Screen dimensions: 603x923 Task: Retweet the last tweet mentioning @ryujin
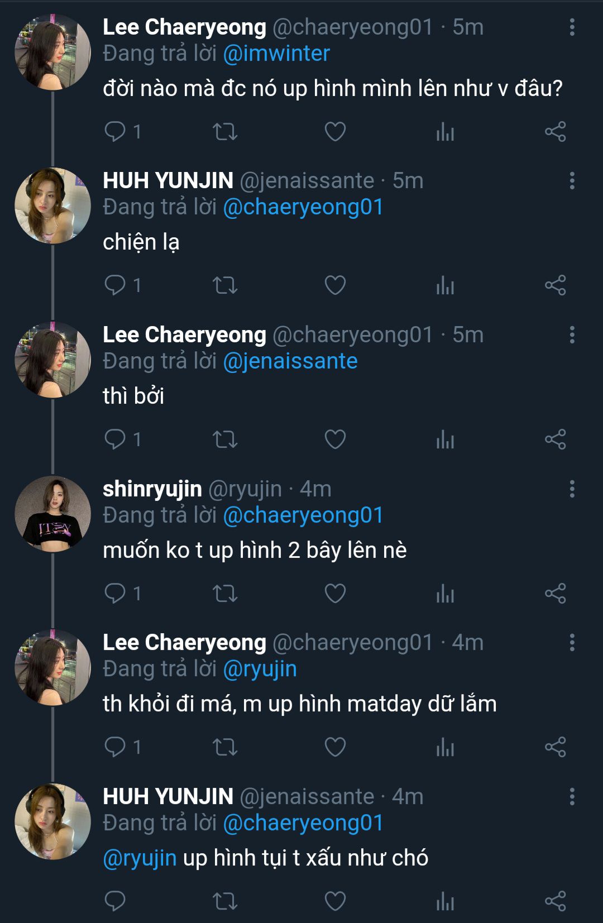225,901
